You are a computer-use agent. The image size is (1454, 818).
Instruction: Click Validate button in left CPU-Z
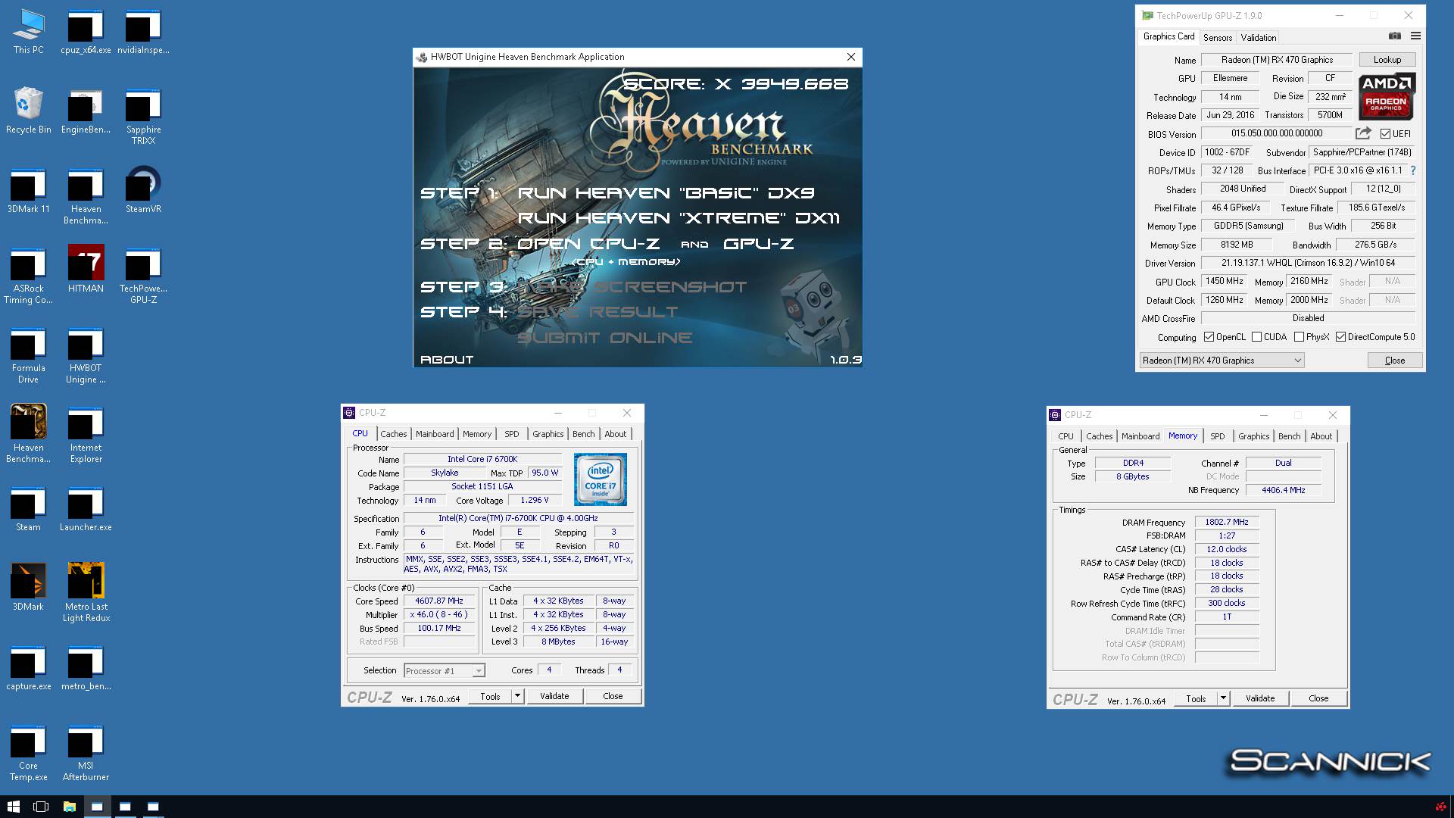point(554,696)
